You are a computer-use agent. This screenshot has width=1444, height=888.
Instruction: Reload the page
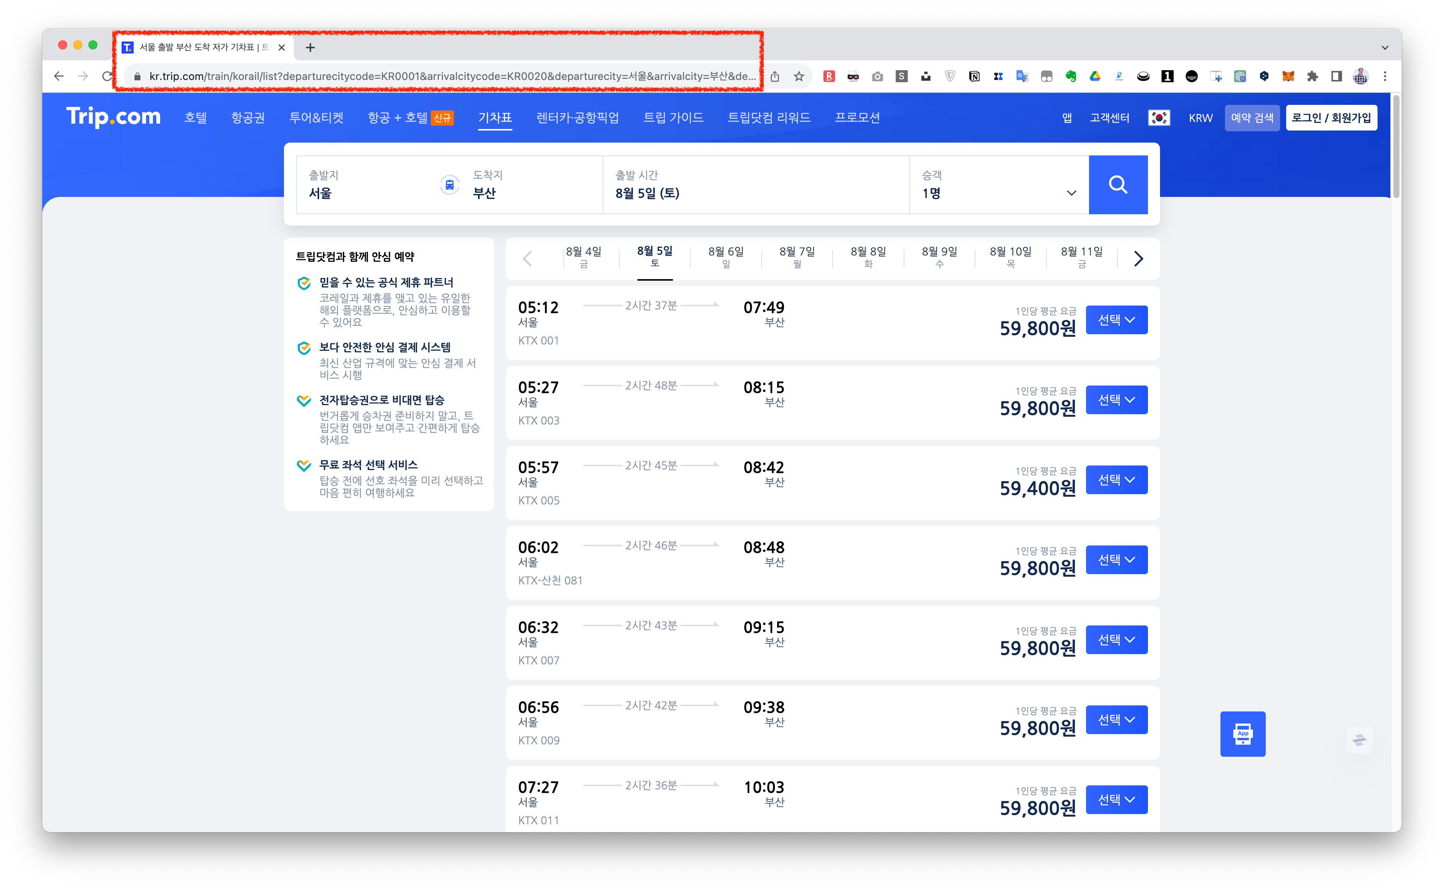click(106, 76)
